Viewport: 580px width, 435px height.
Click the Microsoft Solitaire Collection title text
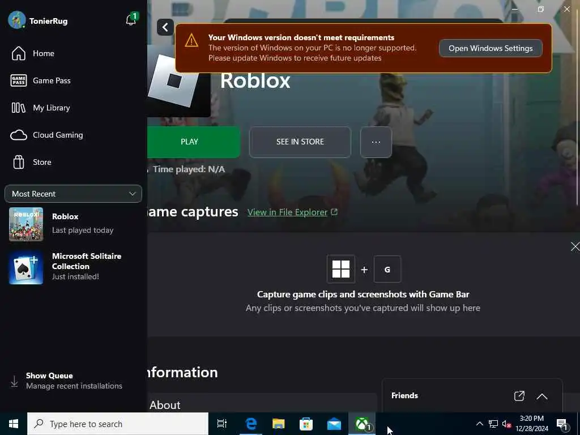coord(87,261)
